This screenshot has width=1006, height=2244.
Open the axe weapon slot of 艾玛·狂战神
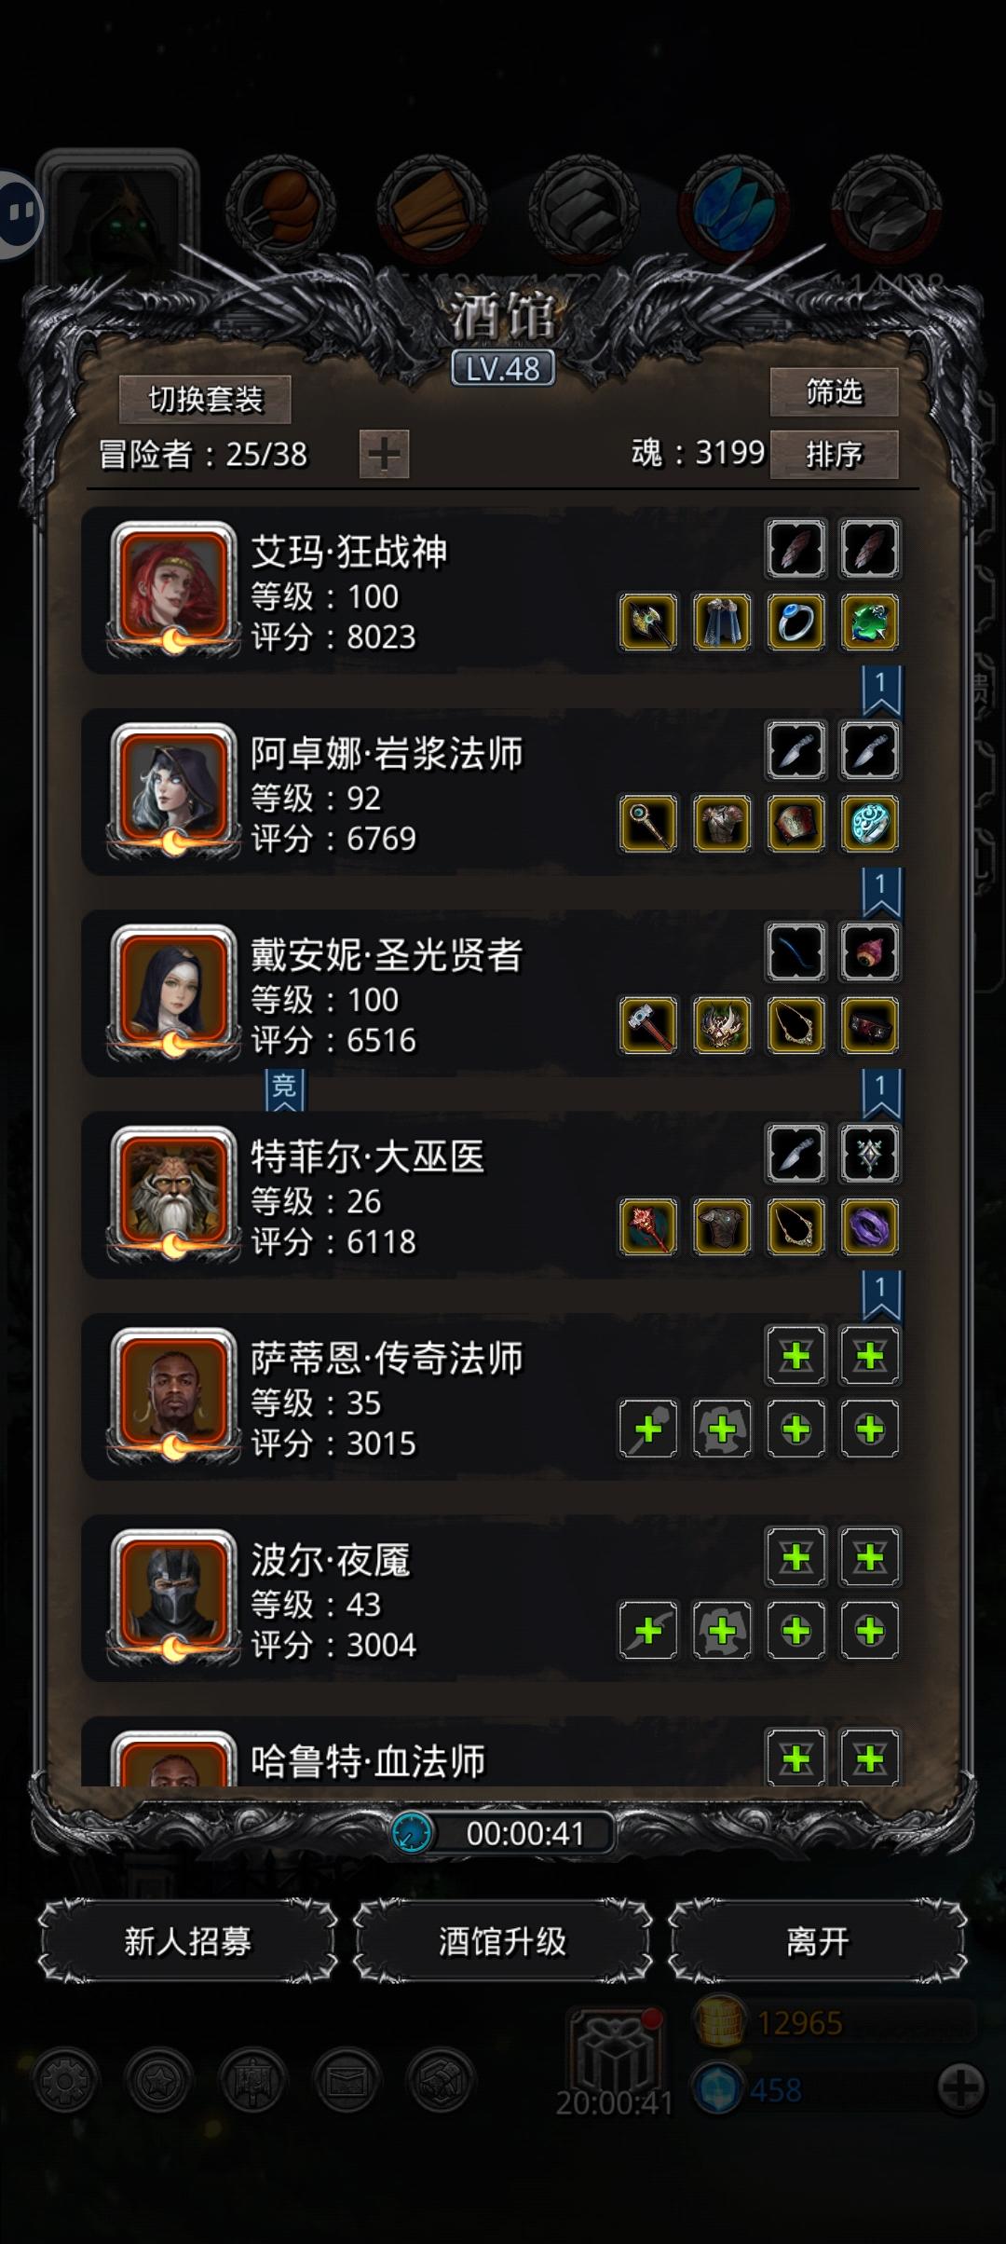648,623
